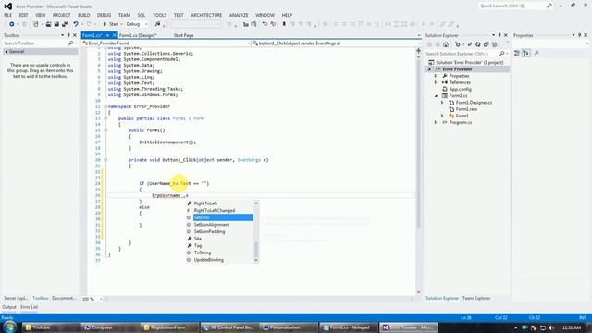This screenshot has height=333, width=592.
Task: Expand the Properties node in Solution Explorer
Action: [436, 76]
